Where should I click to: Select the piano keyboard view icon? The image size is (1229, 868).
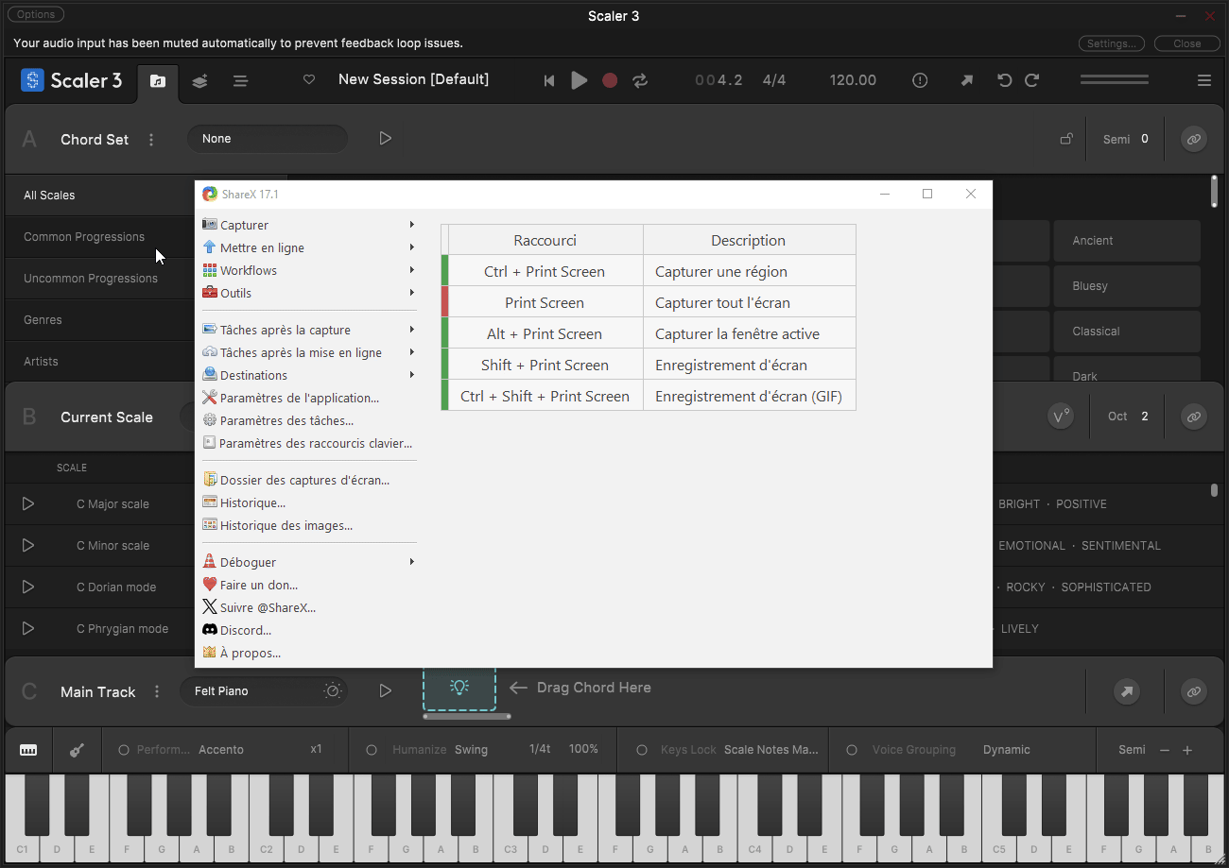point(28,750)
